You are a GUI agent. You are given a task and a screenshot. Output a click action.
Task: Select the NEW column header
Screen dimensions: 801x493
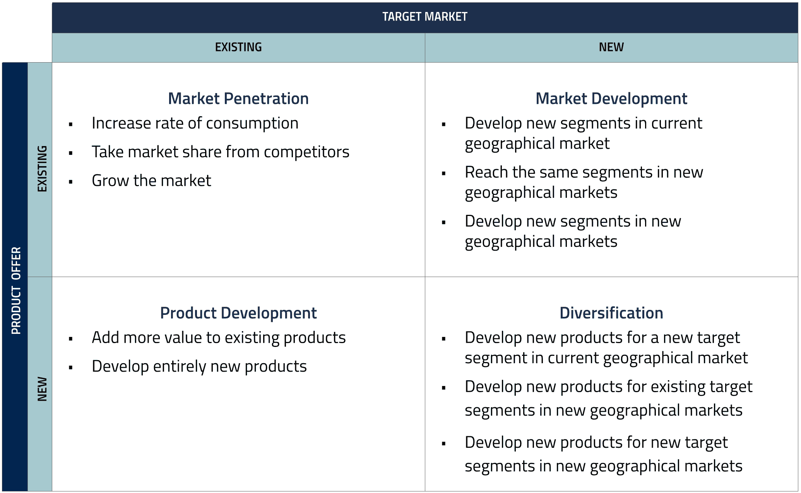[x=612, y=47]
